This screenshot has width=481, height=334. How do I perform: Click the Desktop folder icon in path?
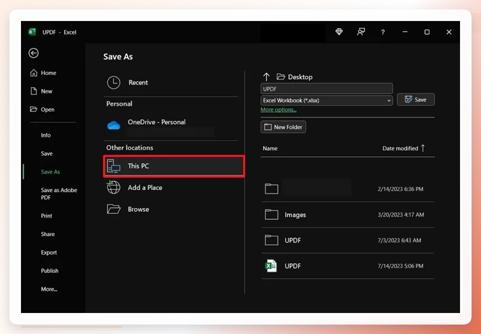[281, 77]
